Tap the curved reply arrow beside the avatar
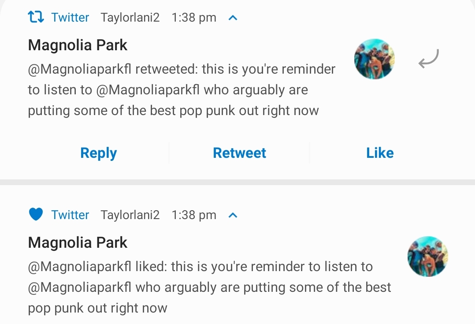This screenshot has height=324, width=475. [x=428, y=59]
